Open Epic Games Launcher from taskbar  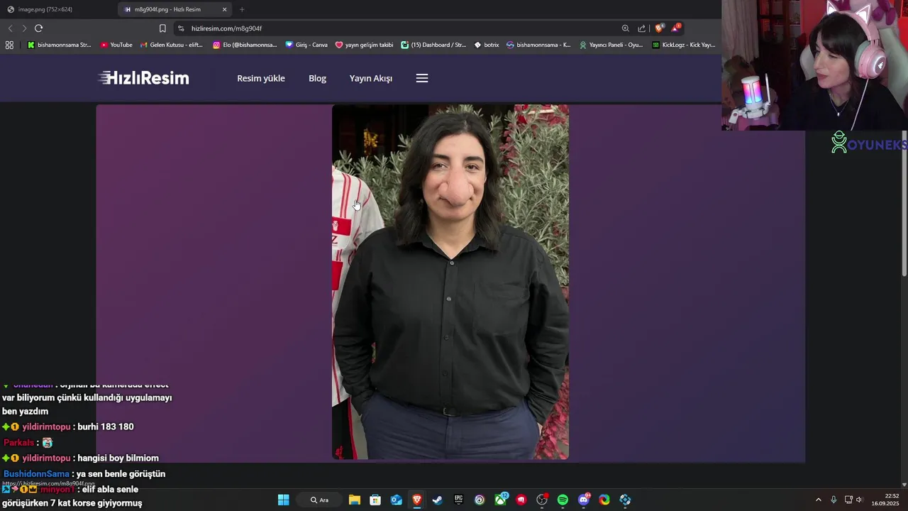point(458,500)
